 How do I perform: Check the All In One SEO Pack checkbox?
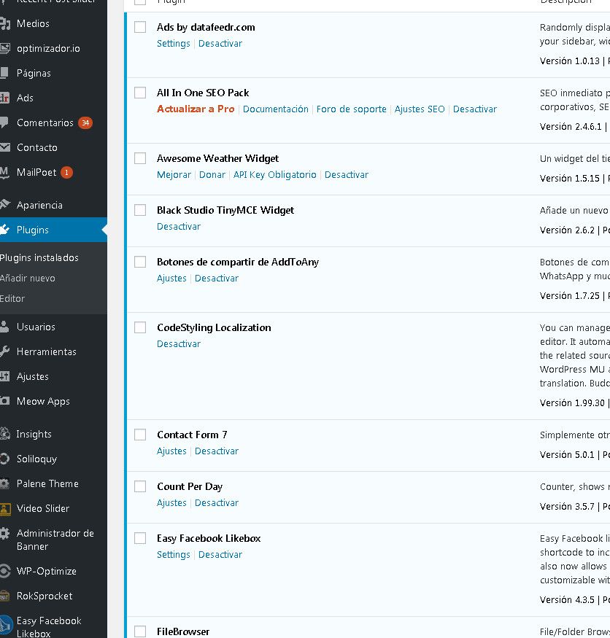[140, 93]
